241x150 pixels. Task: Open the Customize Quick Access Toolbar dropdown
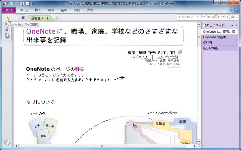(33, 4)
